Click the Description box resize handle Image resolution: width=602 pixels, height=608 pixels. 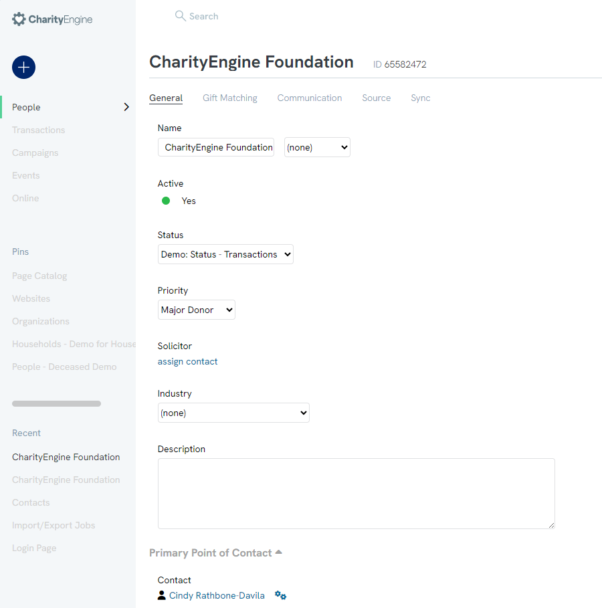tap(551, 525)
